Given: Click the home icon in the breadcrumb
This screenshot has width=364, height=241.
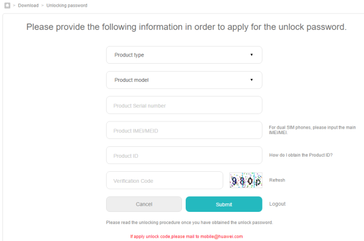Looking at the screenshot, I should point(7,5).
